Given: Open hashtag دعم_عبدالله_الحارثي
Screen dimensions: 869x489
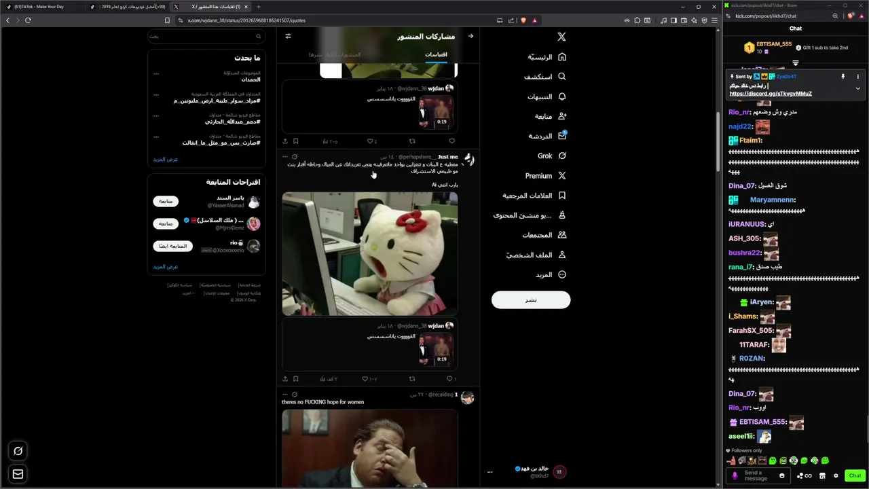Looking at the screenshot, I should pos(233,122).
